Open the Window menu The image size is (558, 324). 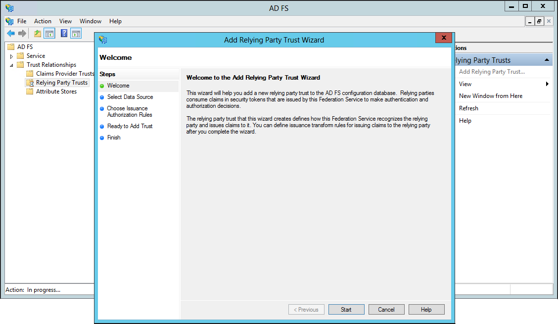[91, 21]
